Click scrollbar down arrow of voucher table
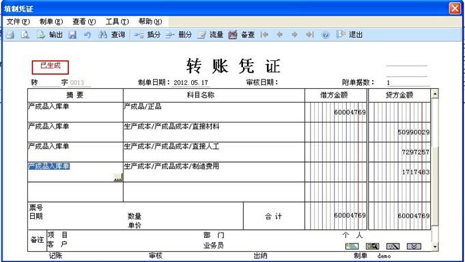 [x=435, y=247]
